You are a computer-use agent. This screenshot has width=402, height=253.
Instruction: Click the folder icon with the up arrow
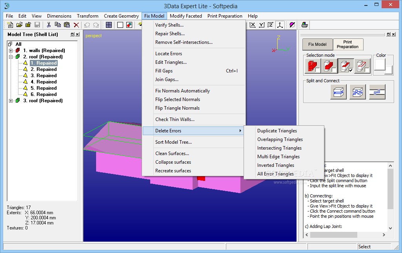pos(28,25)
